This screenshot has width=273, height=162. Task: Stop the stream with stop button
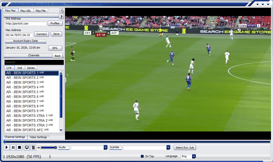(x=20, y=147)
